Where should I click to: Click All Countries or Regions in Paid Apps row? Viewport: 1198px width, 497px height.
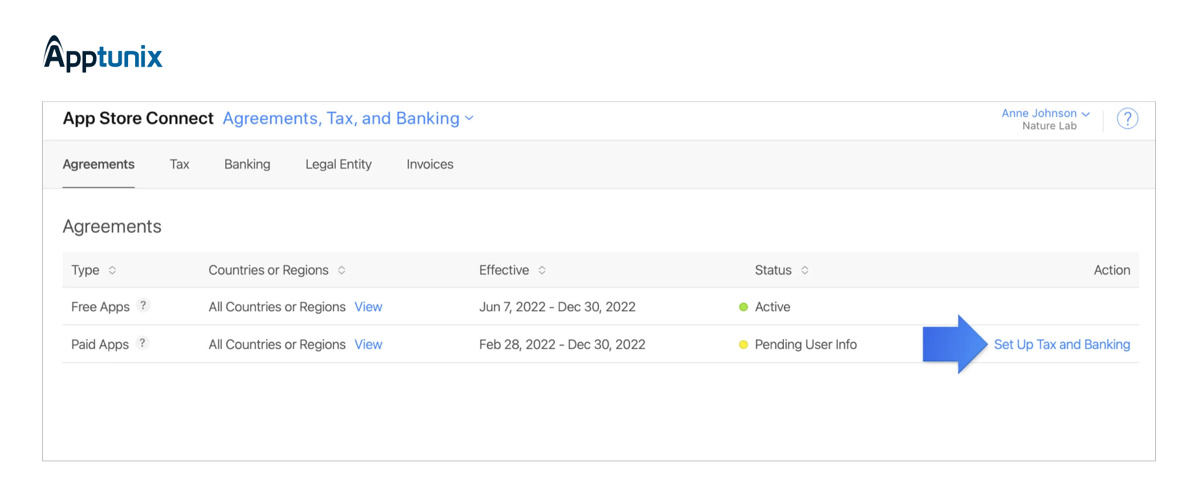277,344
